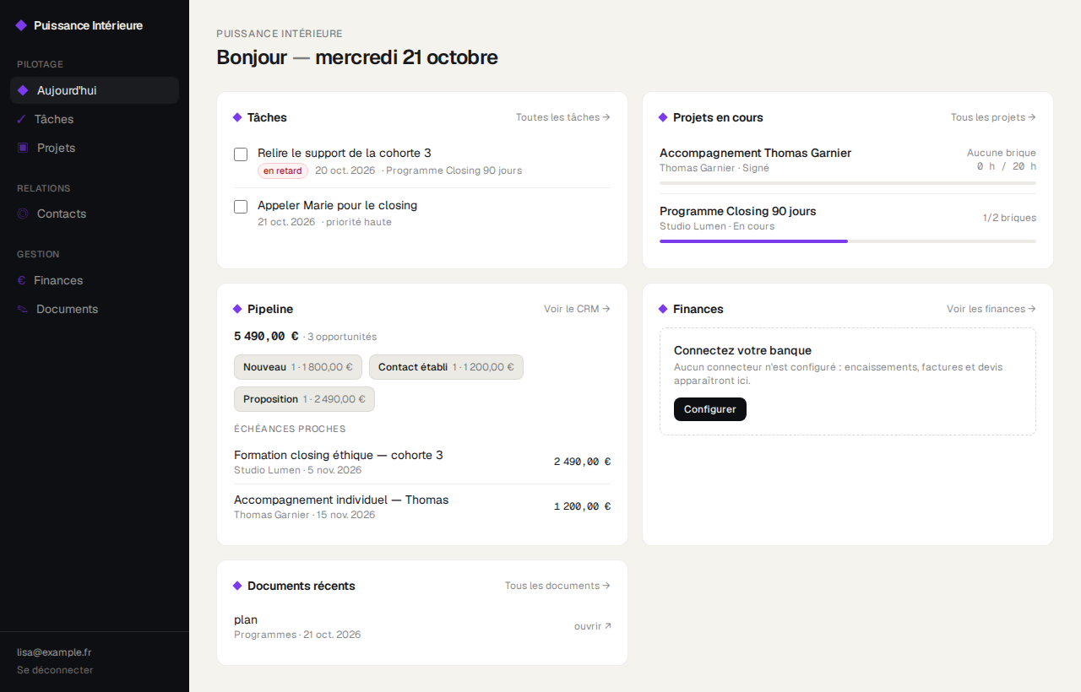Click the diamond icon beside Aujourd'hui
The height and width of the screenshot is (692, 1081).
pyautogui.click(x=23, y=90)
